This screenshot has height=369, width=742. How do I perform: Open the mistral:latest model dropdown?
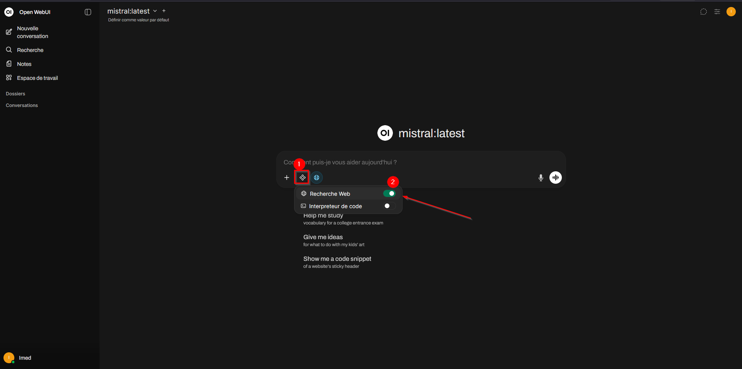(132, 11)
